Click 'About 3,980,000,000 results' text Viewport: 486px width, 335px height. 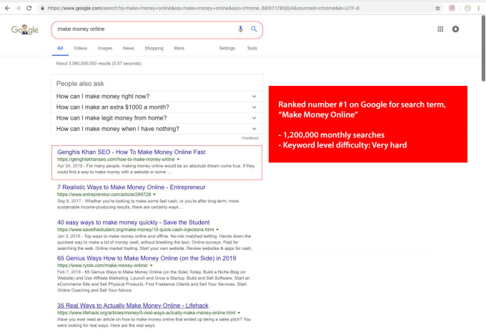[99, 64]
